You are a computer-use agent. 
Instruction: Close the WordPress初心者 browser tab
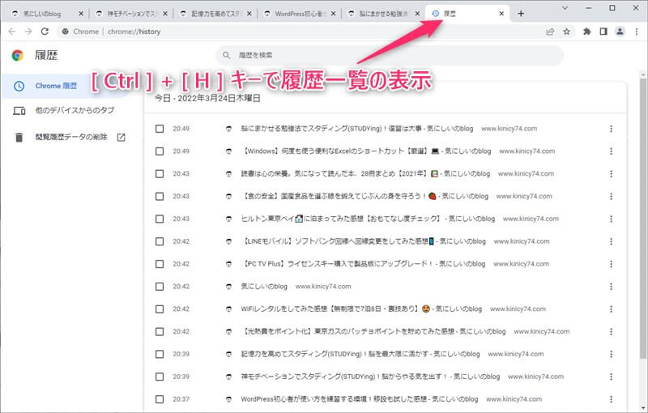(x=333, y=14)
